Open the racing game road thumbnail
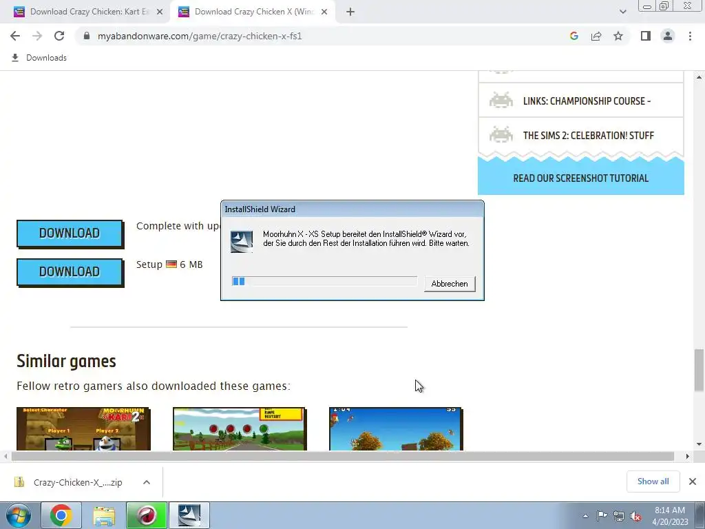 (x=239, y=428)
